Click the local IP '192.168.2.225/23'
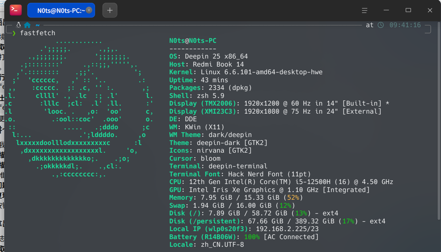Image resolution: width=441 pixels, height=252 pixels. 287,229
